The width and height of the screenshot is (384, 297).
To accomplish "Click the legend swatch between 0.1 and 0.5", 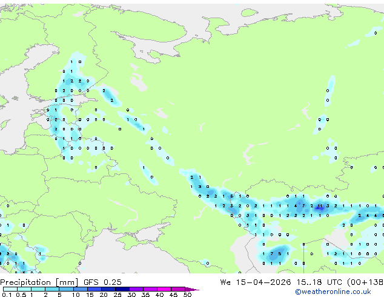I will point(10,289).
